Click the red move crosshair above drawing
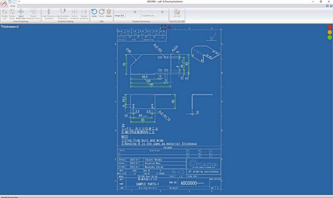 (x=169, y=27)
